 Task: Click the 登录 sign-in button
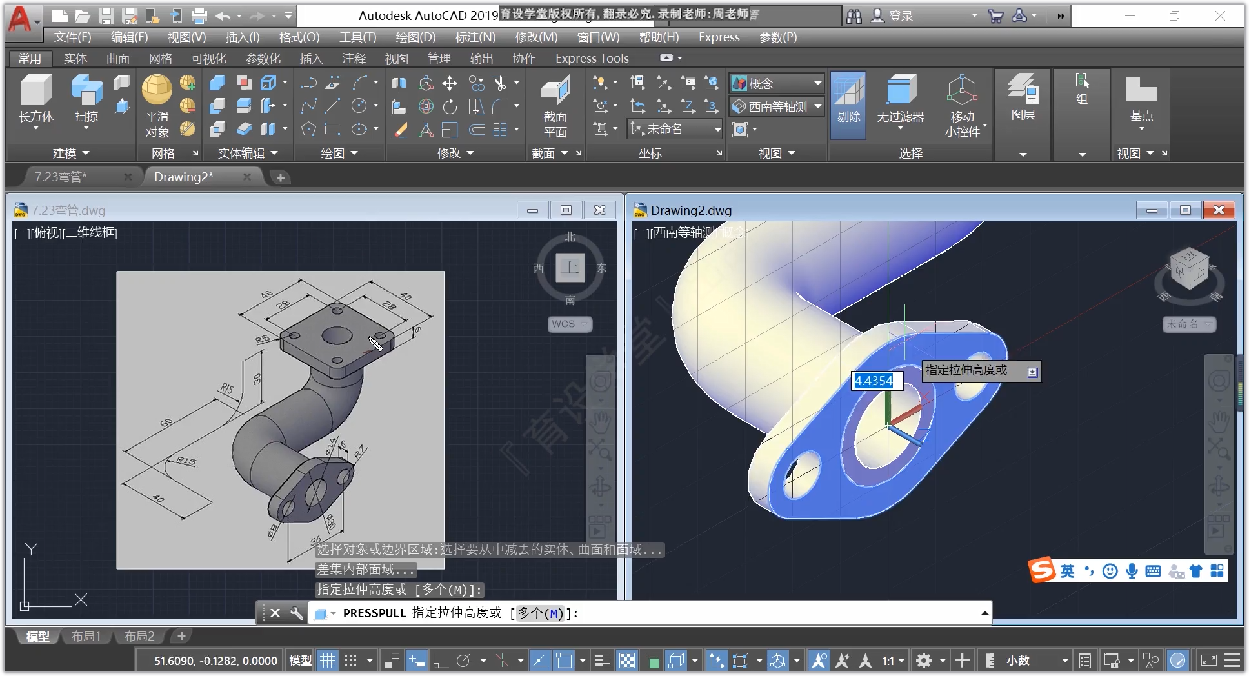pyautogui.click(x=892, y=16)
